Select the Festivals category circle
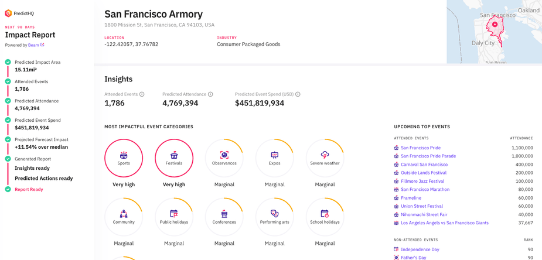 tap(174, 158)
